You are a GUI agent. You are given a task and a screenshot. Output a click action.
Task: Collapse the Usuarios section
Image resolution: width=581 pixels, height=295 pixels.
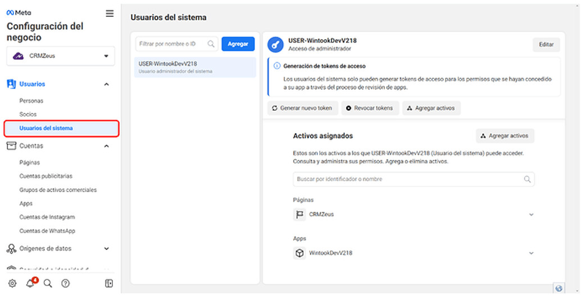[x=107, y=84]
